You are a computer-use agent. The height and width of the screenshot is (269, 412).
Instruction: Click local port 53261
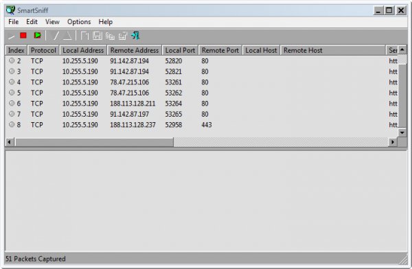coord(174,82)
